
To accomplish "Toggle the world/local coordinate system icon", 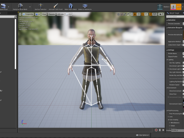I will tap(128, 14).
